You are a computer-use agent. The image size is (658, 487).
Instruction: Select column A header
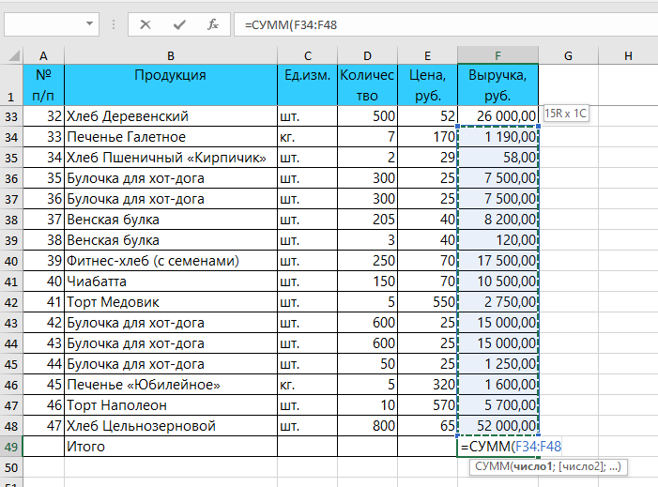pyautogui.click(x=43, y=55)
